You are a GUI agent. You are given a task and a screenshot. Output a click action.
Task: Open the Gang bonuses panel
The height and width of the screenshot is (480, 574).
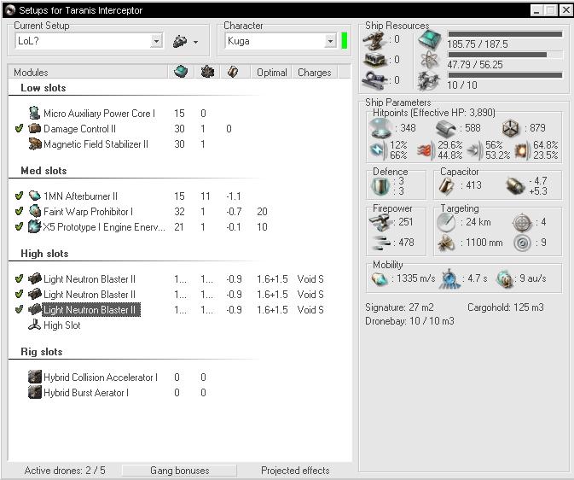179,471
